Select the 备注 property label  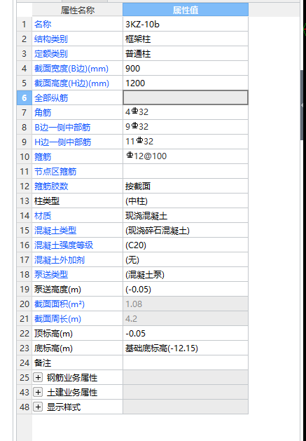[x=43, y=362]
